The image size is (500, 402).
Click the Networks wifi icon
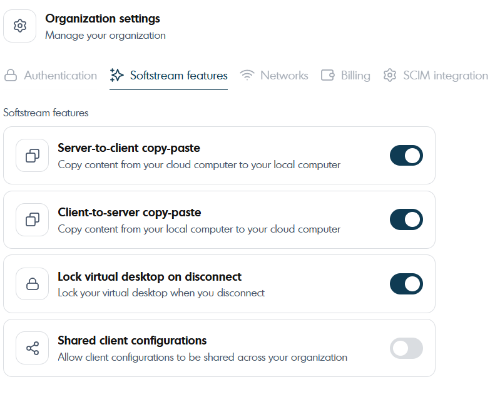(247, 76)
